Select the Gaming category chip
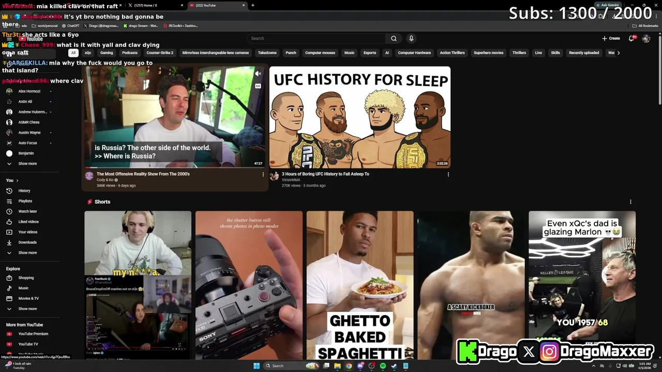Image resolution: width=662 pixels, height=372 pixels. click(x=107, y=53)
